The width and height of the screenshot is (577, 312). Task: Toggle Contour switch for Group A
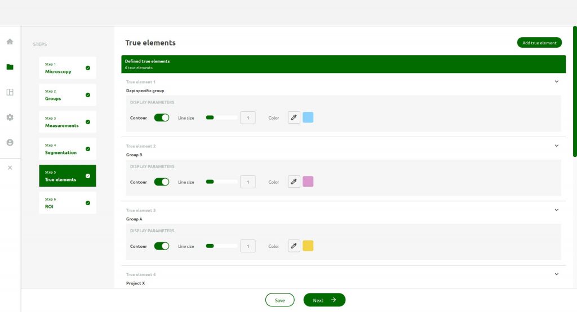click(162, 246)
